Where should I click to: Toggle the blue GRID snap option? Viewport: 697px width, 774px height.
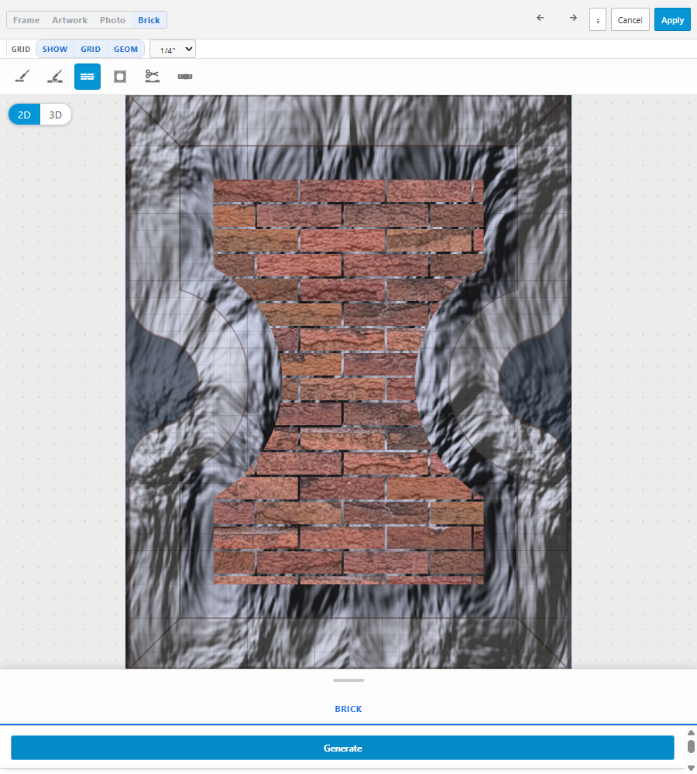point(91,49)
